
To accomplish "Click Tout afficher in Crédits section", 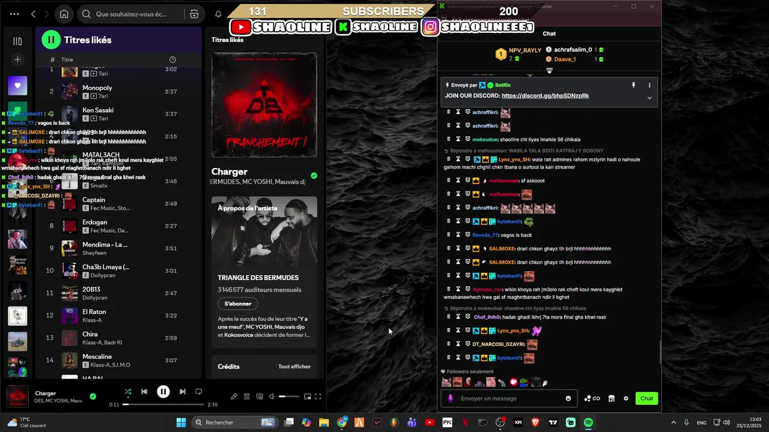I will [294, 367].
